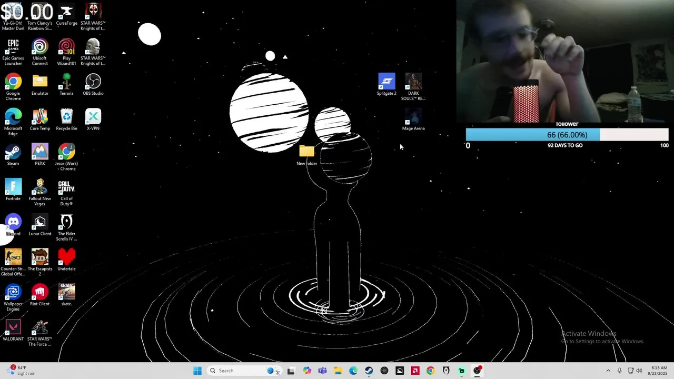This screenshot has height=379, width=674.
Task: Open File Explorer from the taskbar
Action: coord(338,371)
